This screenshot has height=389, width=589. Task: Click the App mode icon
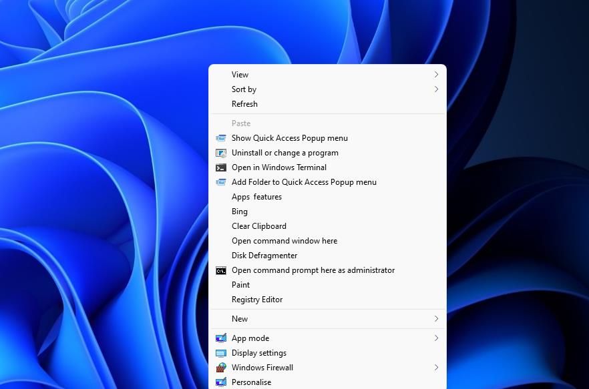tap(221, 338)
